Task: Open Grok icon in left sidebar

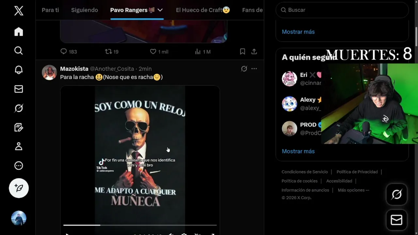Action: (19, 108)
